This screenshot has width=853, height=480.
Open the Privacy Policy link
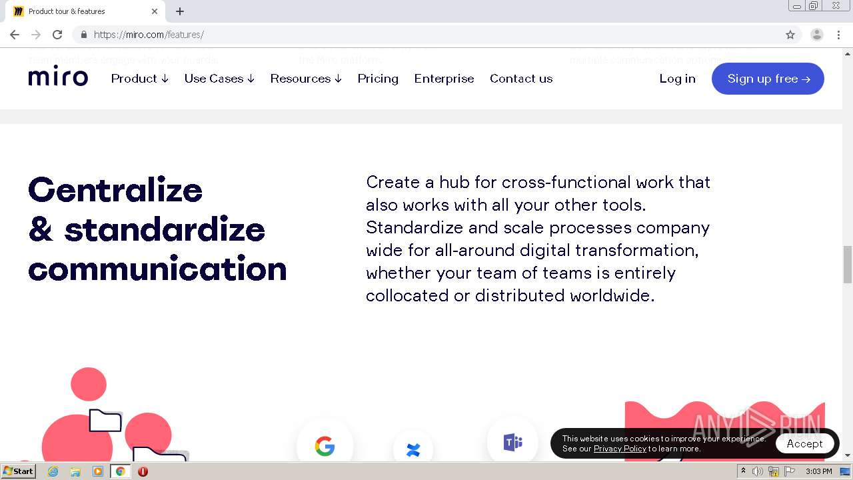coord(620,449)
